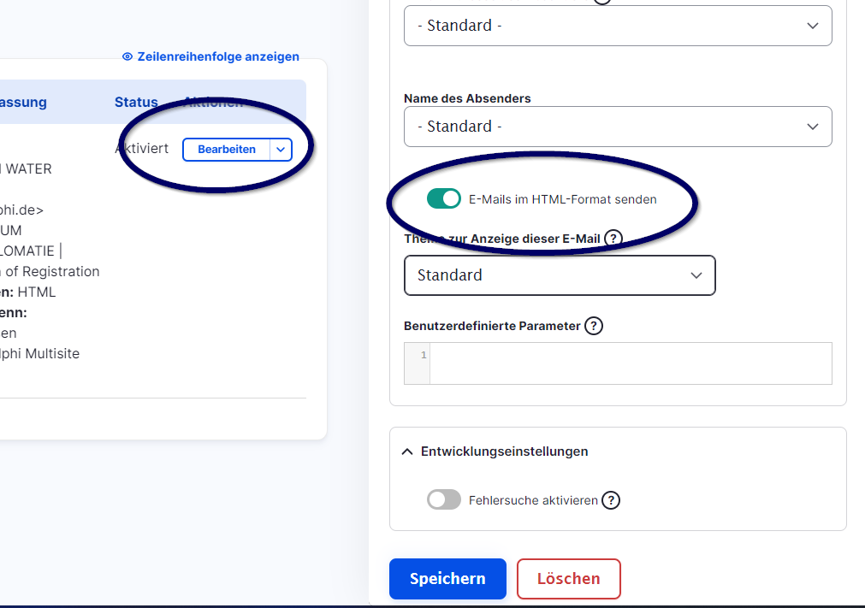This screenshot has width=865, height=608.
Task: Click the eye icon beside Zeilenreihenfolge anzeigen
Action: coord(127,57)
